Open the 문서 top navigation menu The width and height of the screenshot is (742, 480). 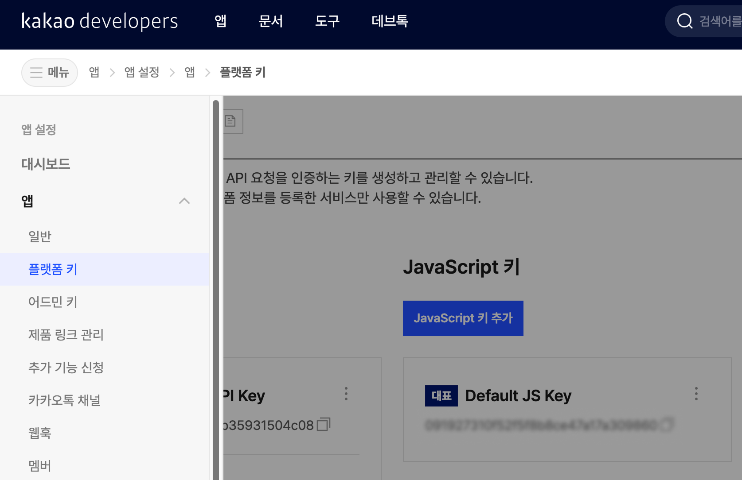[x=270, y=21]
